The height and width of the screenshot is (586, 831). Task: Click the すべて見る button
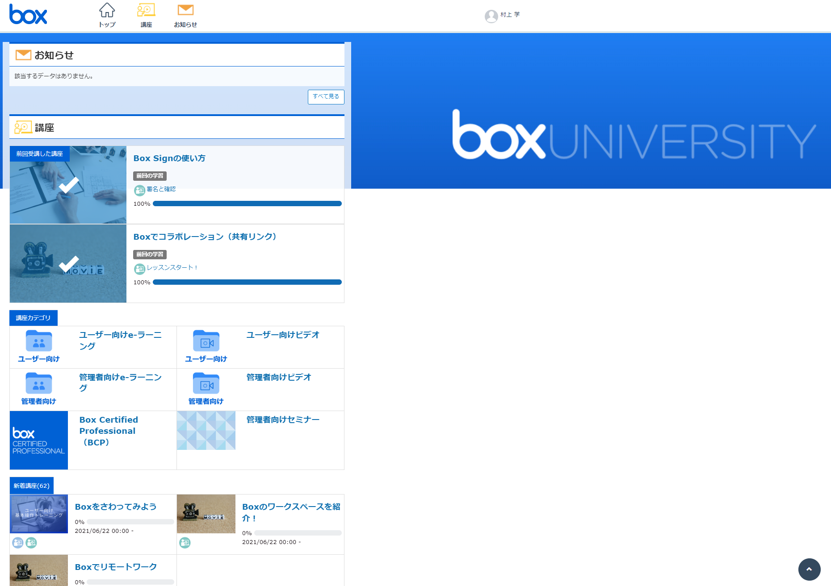pos(326,97)
